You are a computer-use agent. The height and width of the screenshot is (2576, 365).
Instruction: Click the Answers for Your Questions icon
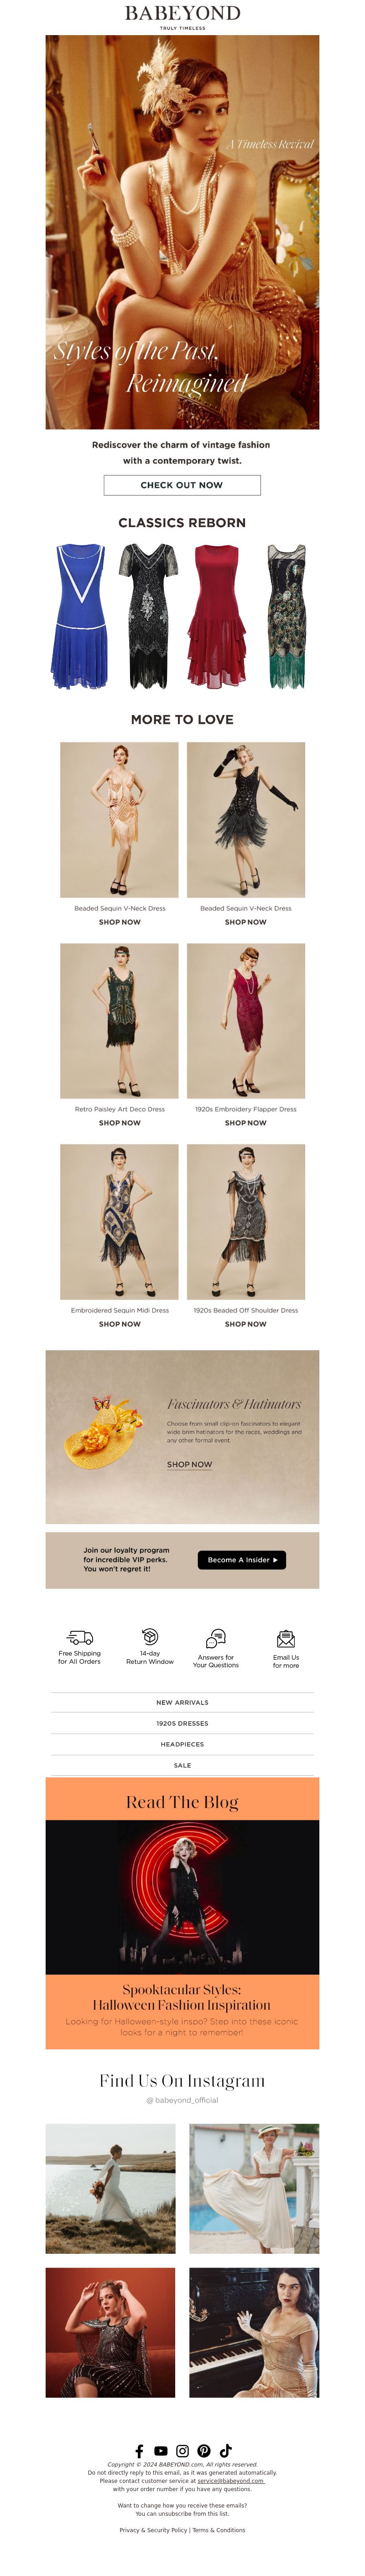click(x=216, y=1638)
